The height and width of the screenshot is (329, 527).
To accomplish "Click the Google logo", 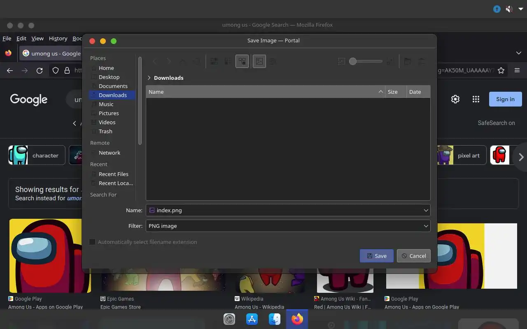I will coord(29,100).
